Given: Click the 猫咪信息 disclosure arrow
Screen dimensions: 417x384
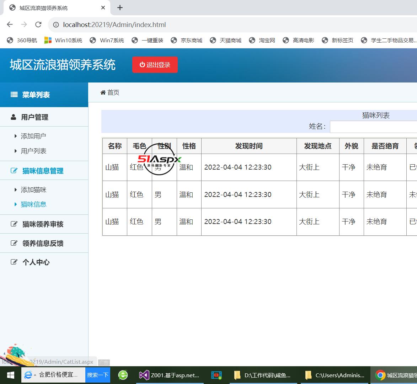Looking at the screenshot, I should coord(16,204).
